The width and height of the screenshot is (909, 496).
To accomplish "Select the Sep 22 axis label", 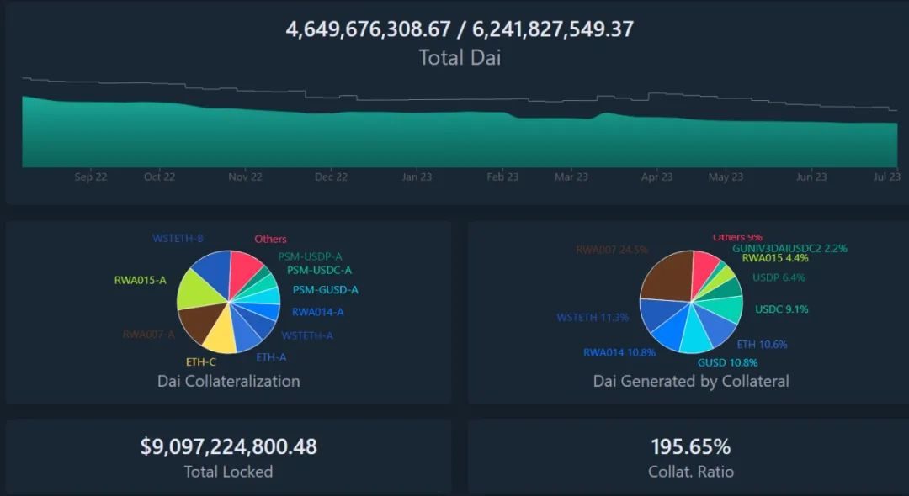I will point(90,177).
